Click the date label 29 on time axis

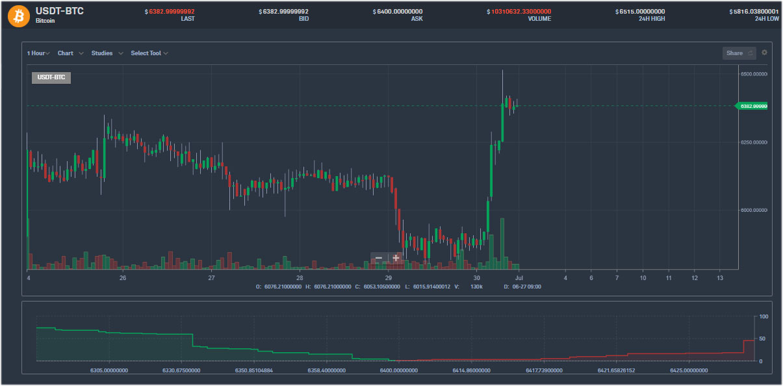click(388, 278)
